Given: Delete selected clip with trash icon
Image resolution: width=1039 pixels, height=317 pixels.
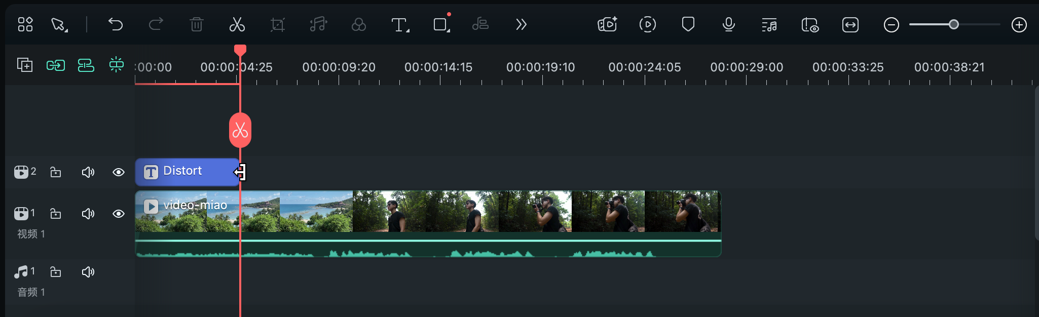Looking at the screenshot, I should [197, 24].
